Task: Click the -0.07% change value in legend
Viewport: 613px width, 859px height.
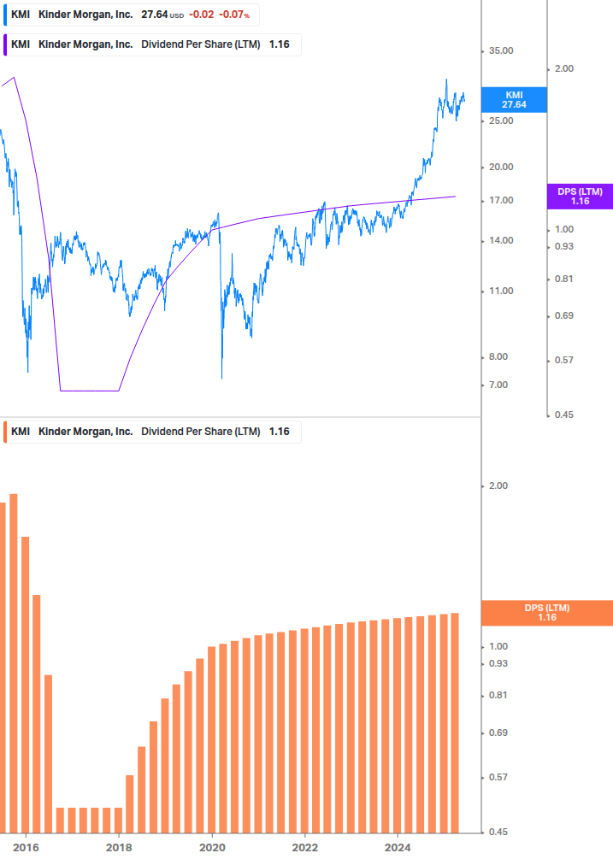Action: pos(234,15)
